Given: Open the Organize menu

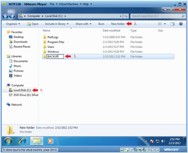Looking at the screenshot, I should (13, 24).
